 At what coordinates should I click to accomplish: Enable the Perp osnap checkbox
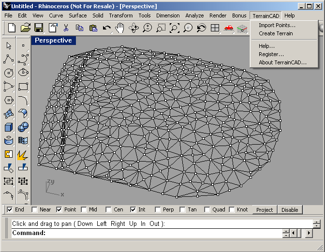158,209
